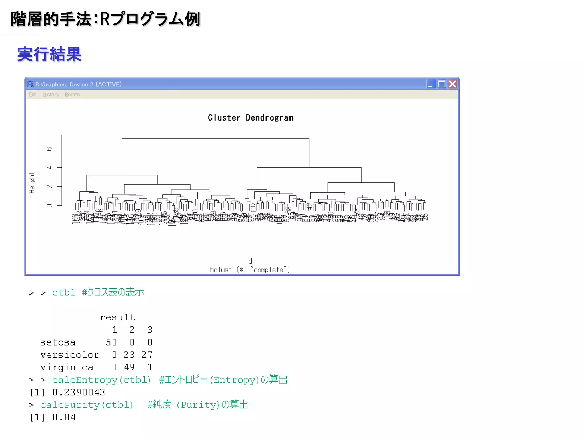Click the 実行結果 heading

49,54
